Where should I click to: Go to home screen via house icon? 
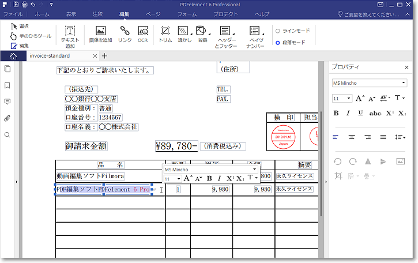tap(13, 56)
